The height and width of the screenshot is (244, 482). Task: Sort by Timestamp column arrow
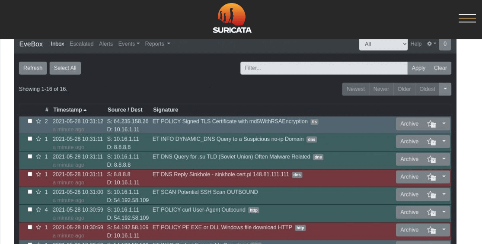[x=85, y=110]
